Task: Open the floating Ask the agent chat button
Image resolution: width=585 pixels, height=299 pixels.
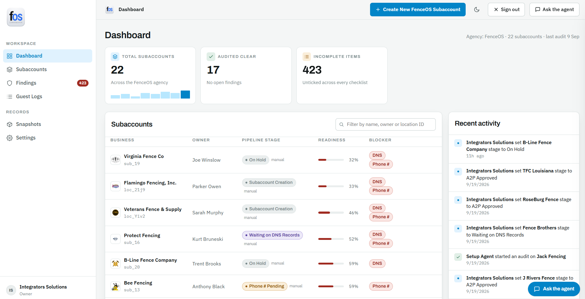Action: tap(554, 289)
